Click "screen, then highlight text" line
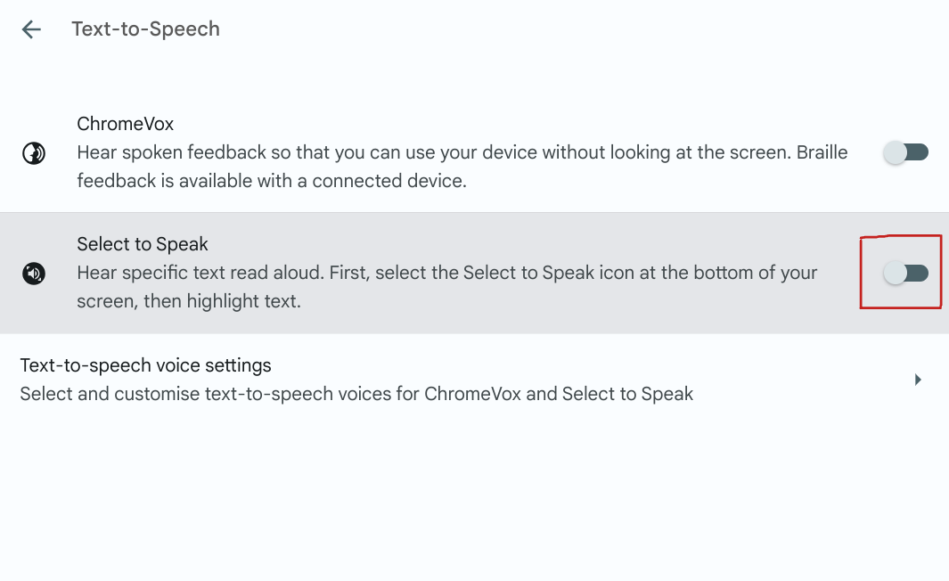The height and width of the screenshot is (581, 949). [x=189, y=301]
